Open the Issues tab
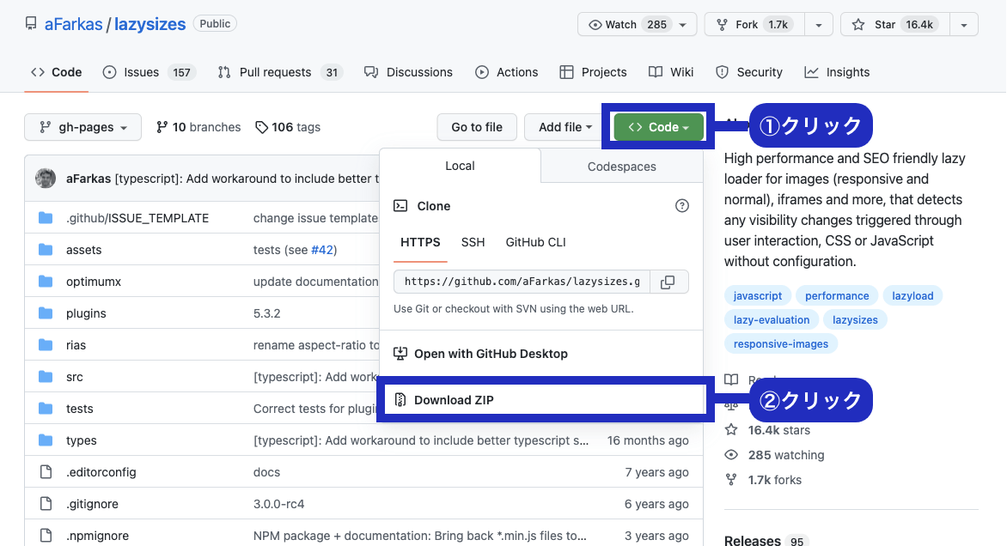Image resolution: width=1007 pixels, height=546 pixels. pyautogui.click(x=150, y=72)
